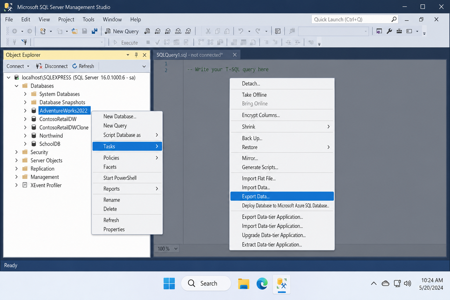This screenshot has width=450, height=300.
Task: Open the Policies submenu
Action: (x=127, y=158)
